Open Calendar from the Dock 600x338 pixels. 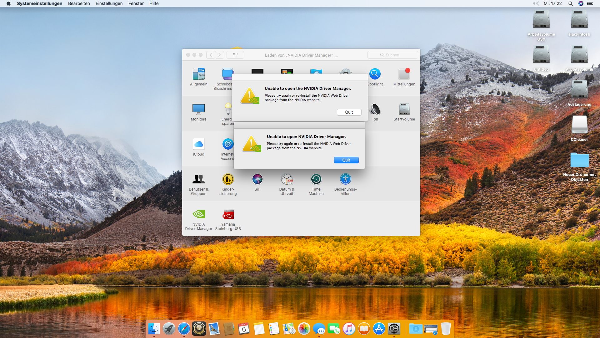click(244, 329)
